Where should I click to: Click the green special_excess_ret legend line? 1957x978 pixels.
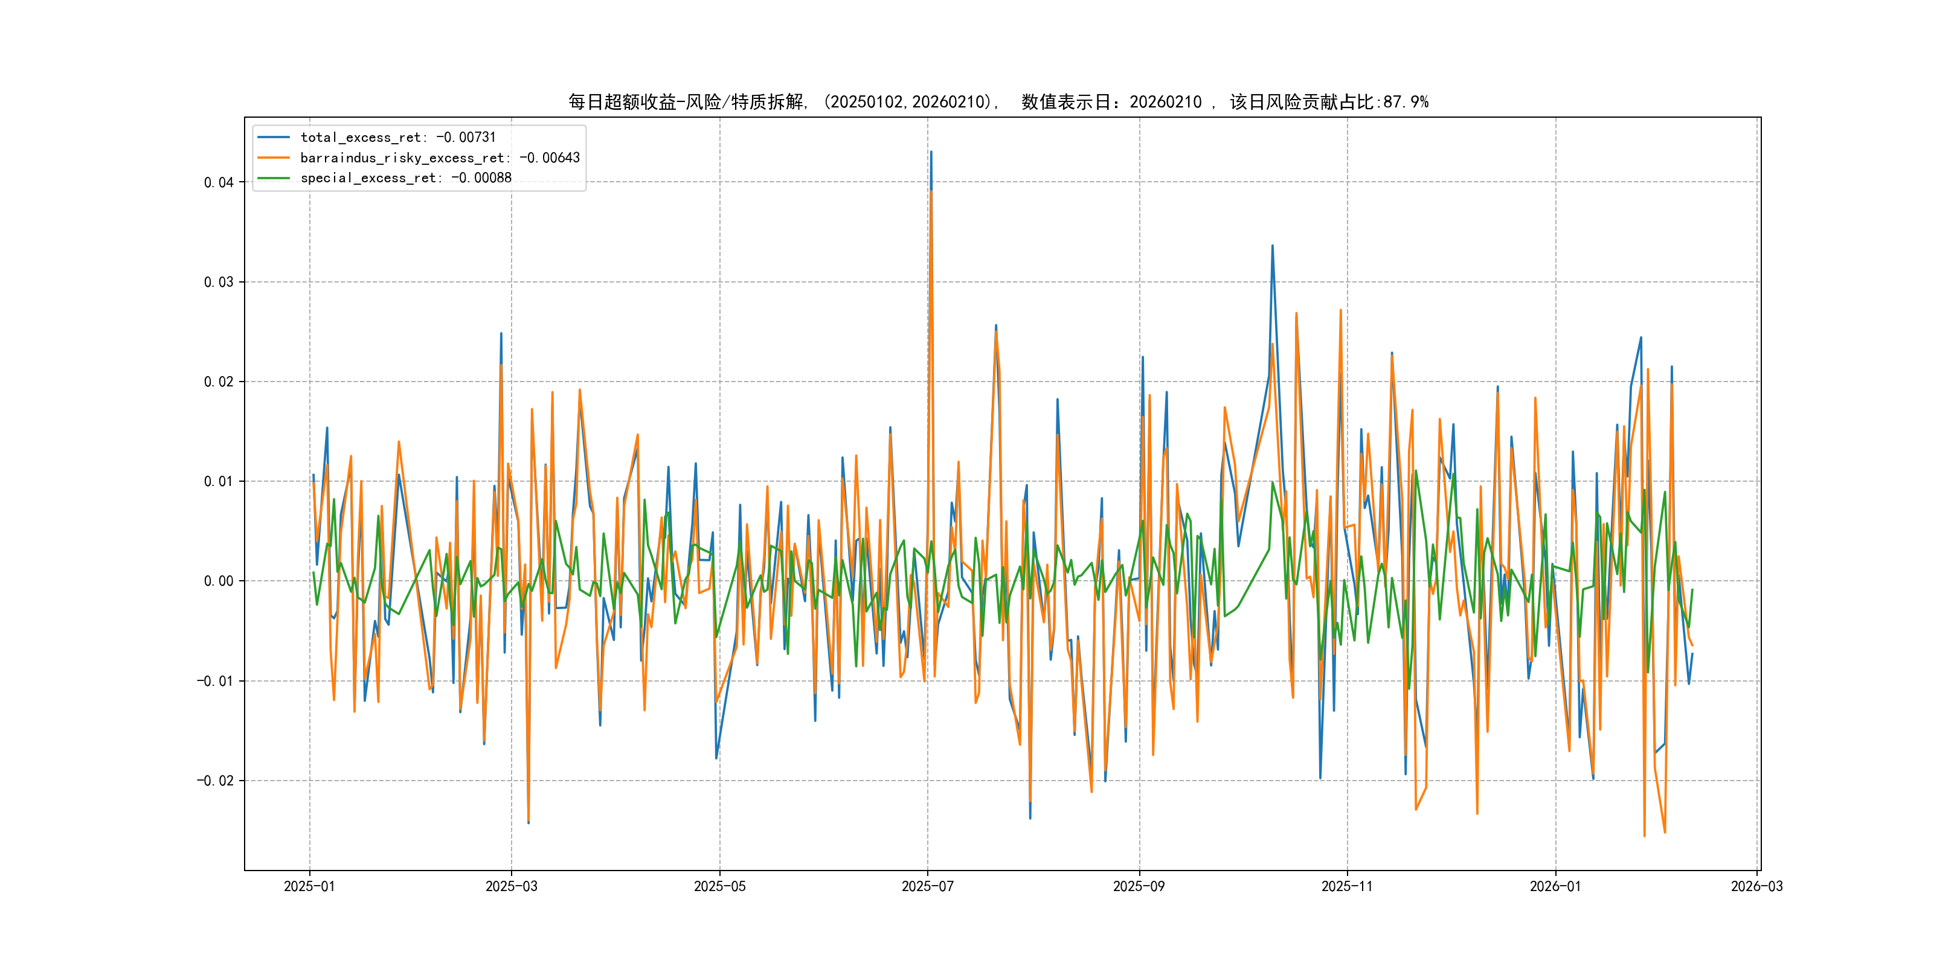click(x=274, y=177)
